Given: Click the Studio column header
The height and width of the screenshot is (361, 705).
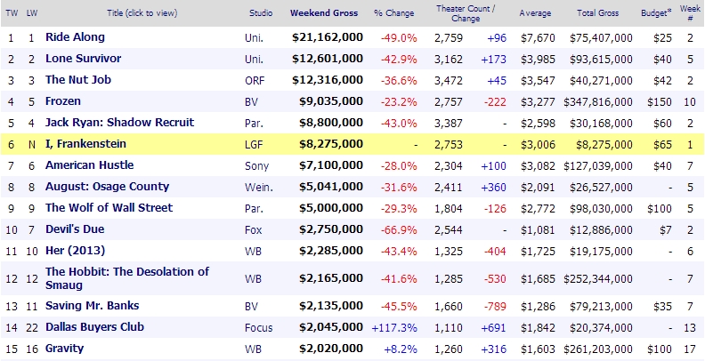Looking at the screenshot, I should [x=259, y=13].
